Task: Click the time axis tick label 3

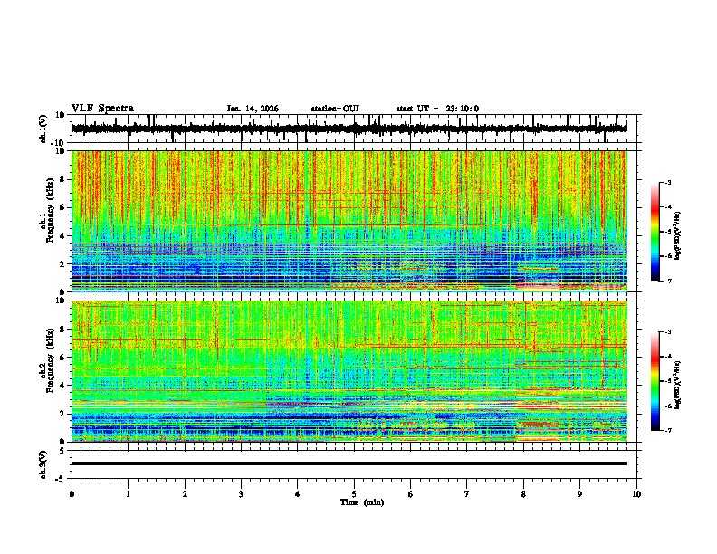Action: (x=241, y=494)
